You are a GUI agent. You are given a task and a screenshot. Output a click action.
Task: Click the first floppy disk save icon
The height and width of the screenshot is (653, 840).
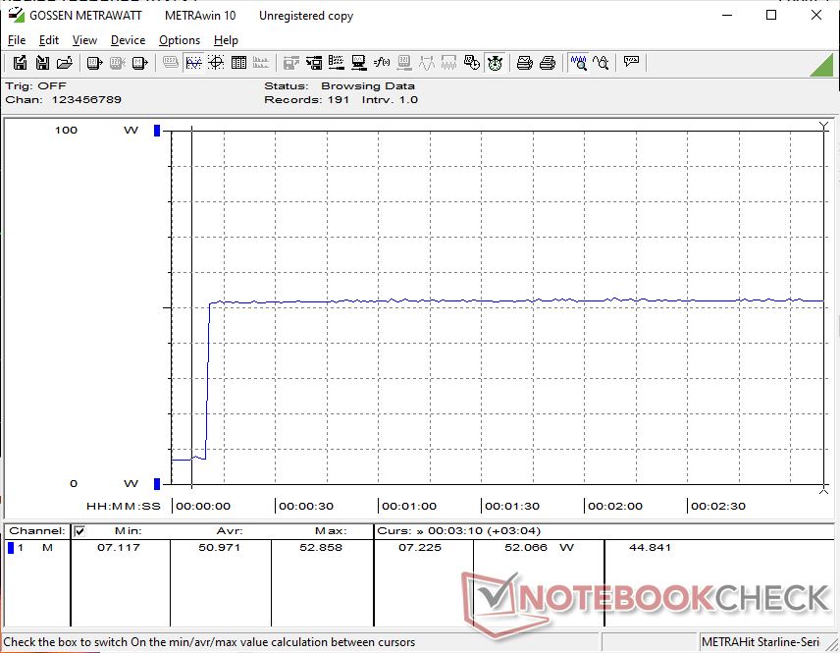click(20, 63)
